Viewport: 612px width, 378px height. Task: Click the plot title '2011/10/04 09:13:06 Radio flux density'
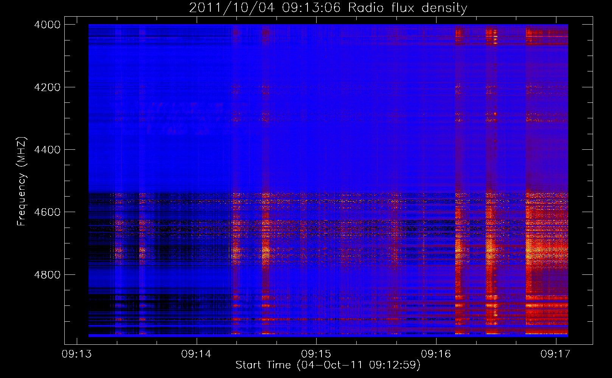pyautogui.click(x=328, y=8)
